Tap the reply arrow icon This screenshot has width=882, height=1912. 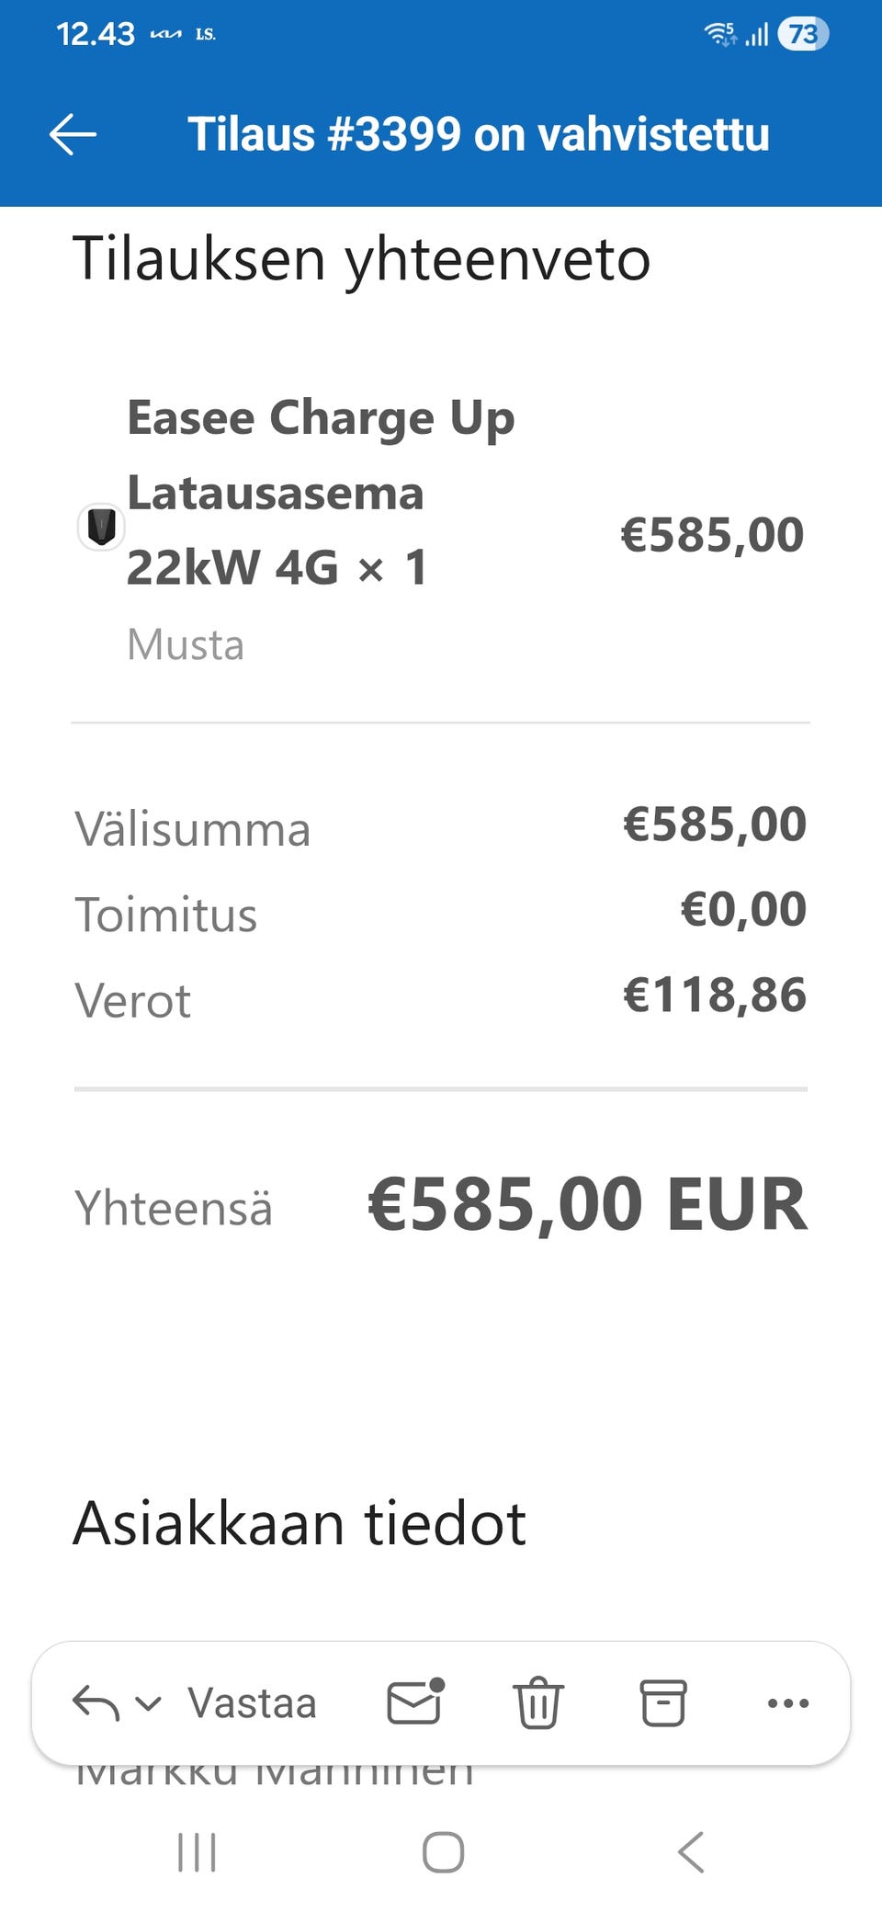[x=95, y=1703]
